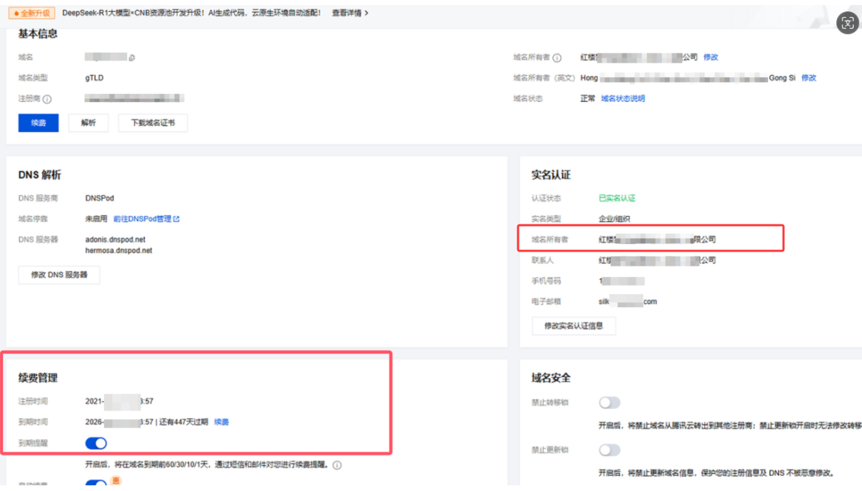The width and height of the screenshot is (862, 491).
Task: Click the 还有447天过期 expiry text
Action: tap(183, 422)
